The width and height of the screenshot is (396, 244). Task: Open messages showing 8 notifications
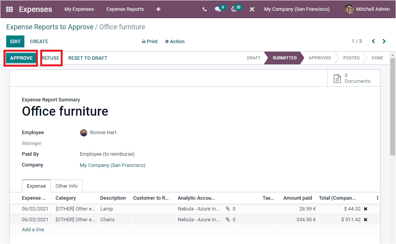tap(218, 9)
